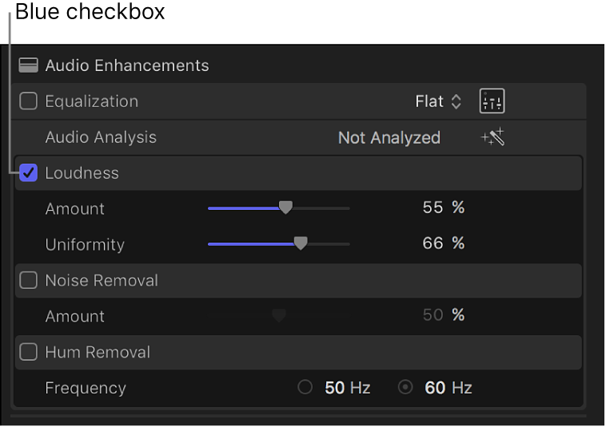Click the Audio Analysis magic wand icon

[492, 137]
